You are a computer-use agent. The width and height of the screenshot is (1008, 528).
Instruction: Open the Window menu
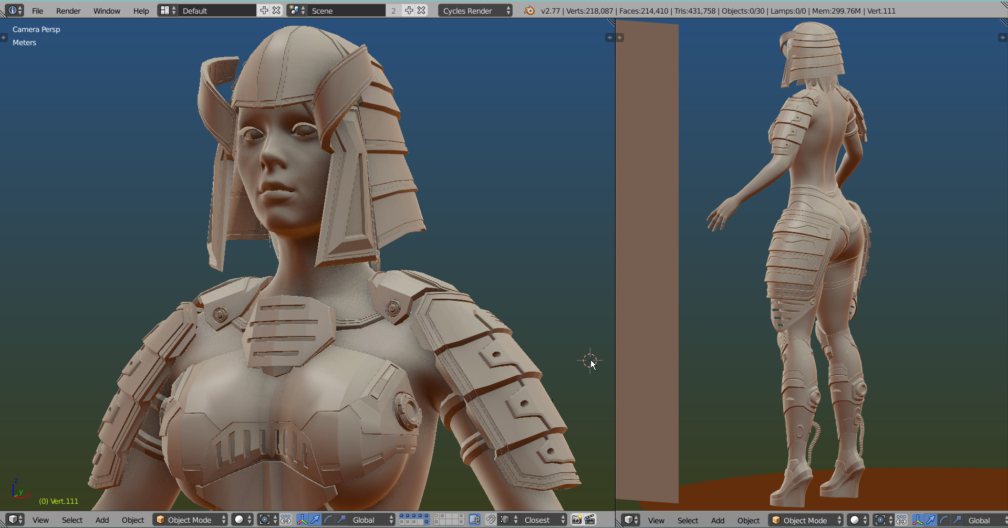coord(107,10)
